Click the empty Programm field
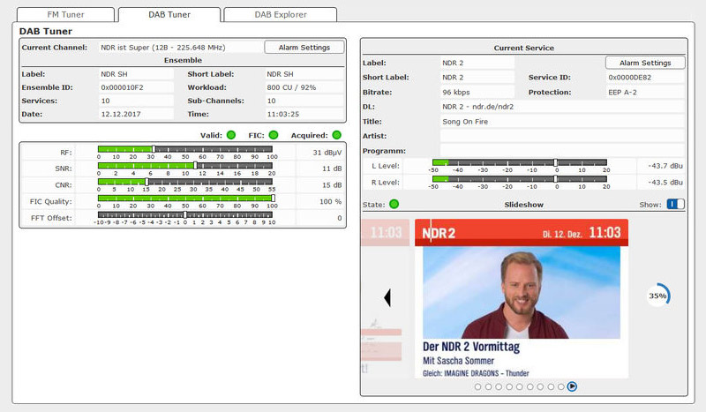 (562, 150)
